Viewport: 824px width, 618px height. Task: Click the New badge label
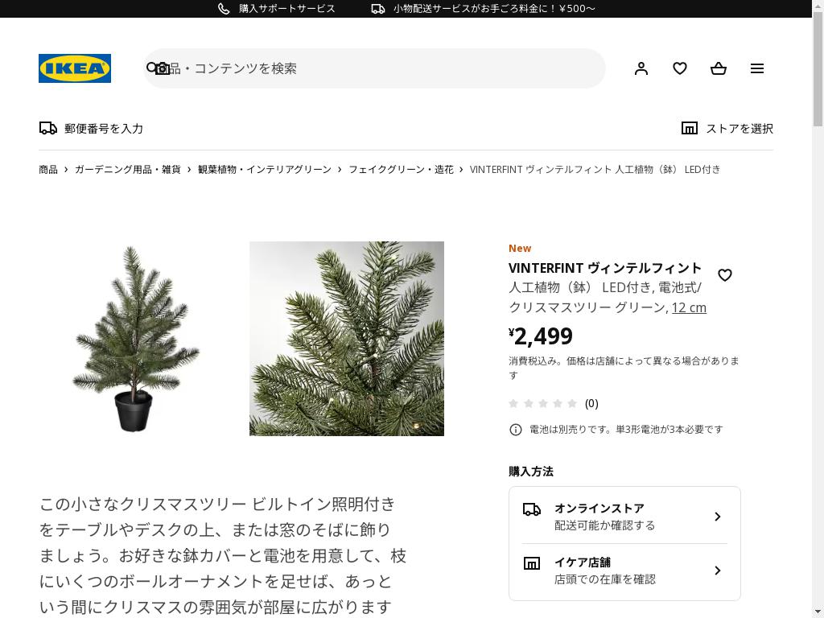pyautogui.click(x=520, y=248)
